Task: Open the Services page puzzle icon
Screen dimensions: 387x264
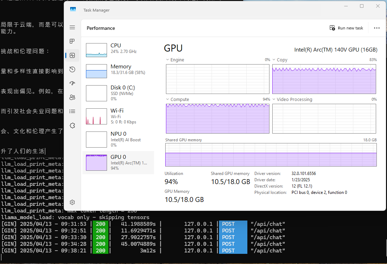Action: pos(72,125)
